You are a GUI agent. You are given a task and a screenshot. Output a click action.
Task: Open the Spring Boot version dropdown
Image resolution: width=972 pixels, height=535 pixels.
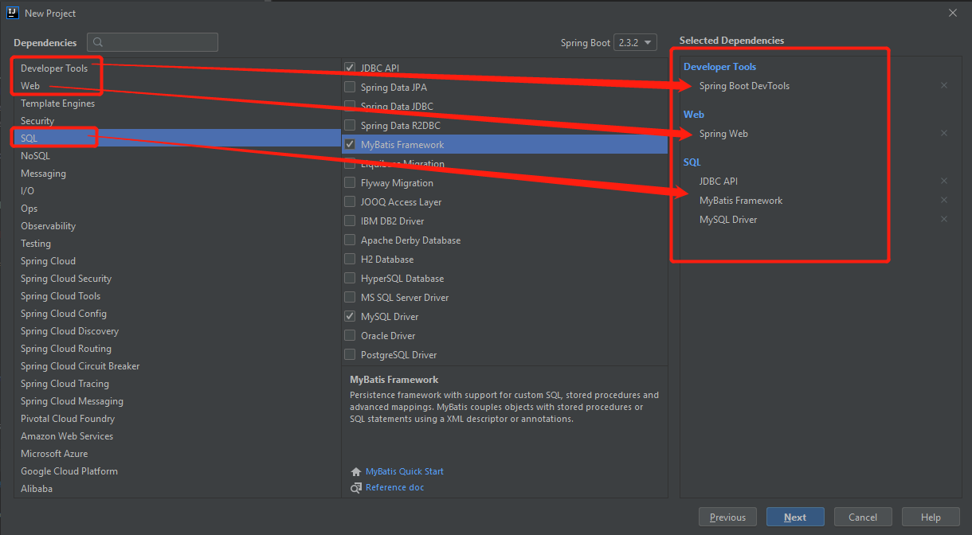tap(635, 42)
